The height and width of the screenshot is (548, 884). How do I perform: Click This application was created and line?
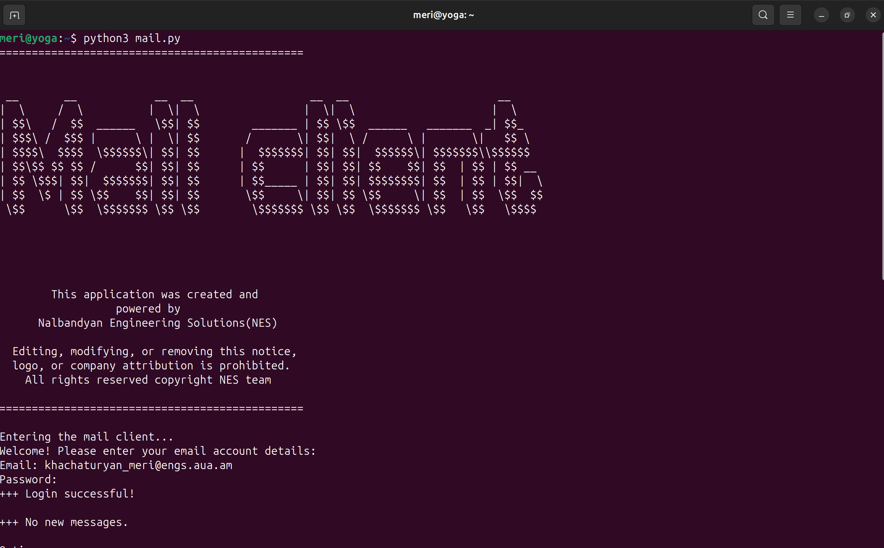pyautogui.click(x=154, y=294)
